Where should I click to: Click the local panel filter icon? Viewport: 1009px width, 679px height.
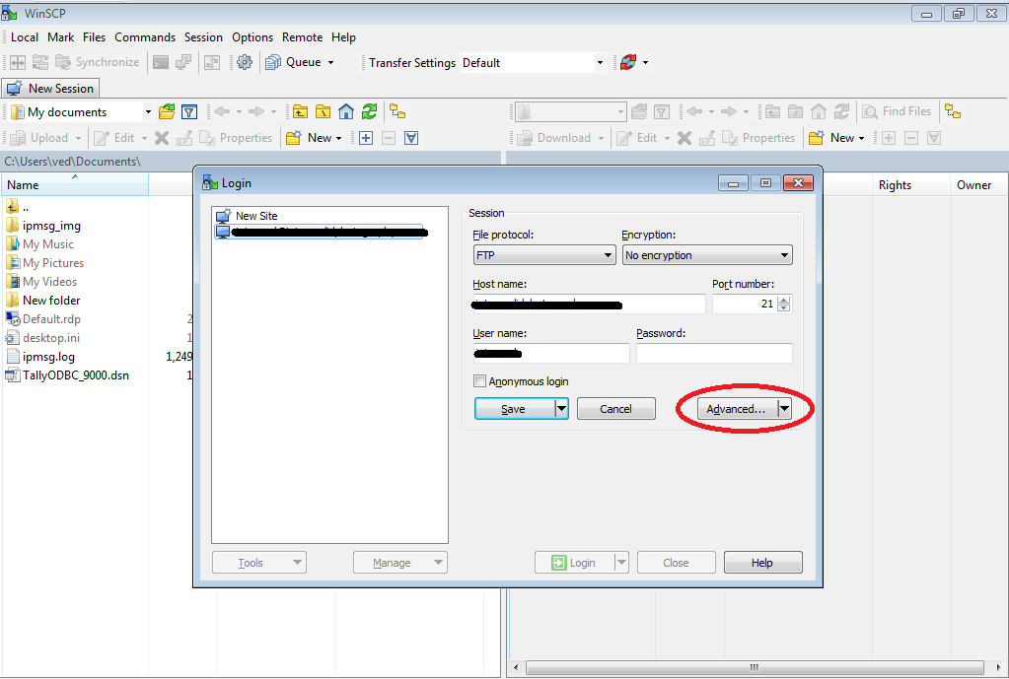(189, 112)
